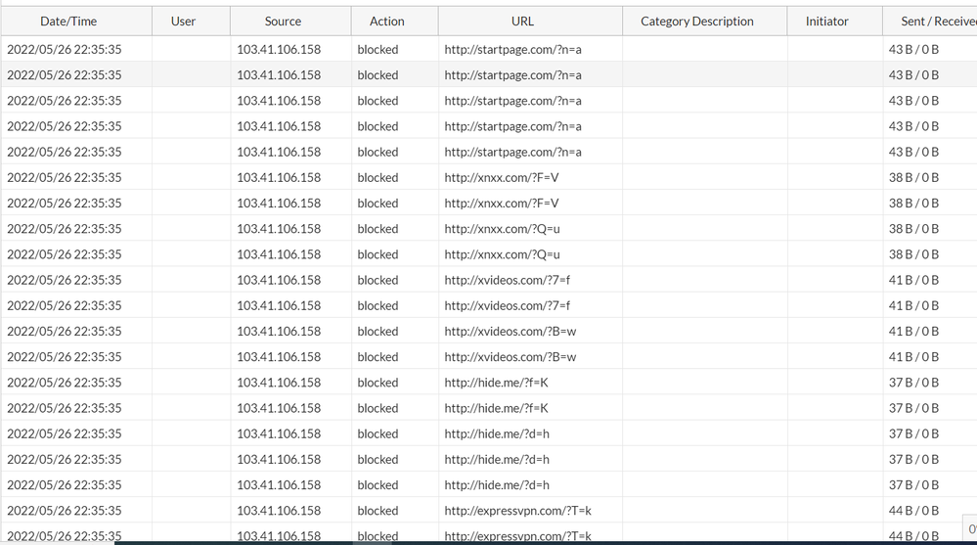Click the first xvideos.com/?7=f URL entry
The width and height of the screenshot is (977, 545).
[x=507, y=280]
